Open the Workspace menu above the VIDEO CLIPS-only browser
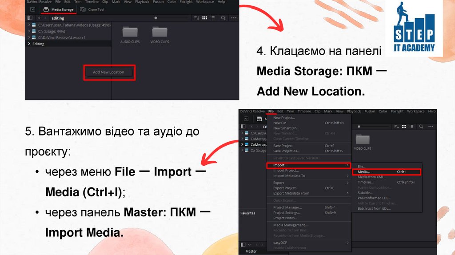This screenshot has height=255, width=455. [x=415, y=112]
